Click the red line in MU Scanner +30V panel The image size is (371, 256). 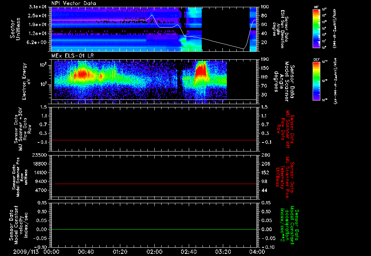point(154,140)
